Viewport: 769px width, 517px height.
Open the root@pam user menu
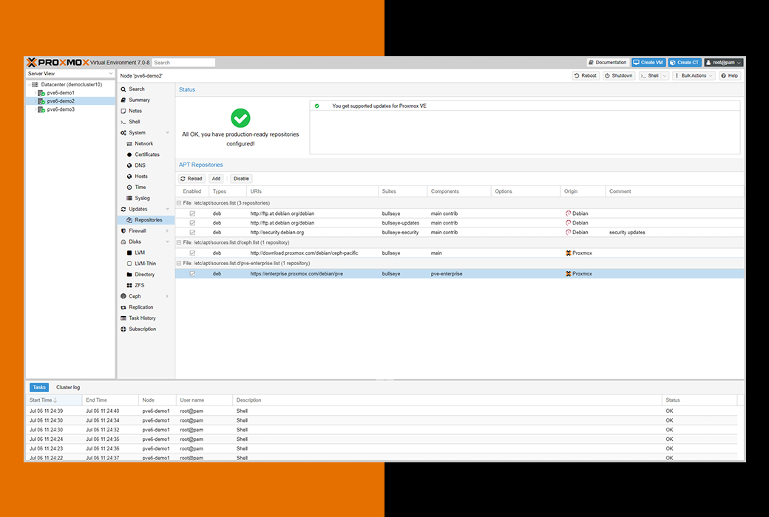pos(724,62)
